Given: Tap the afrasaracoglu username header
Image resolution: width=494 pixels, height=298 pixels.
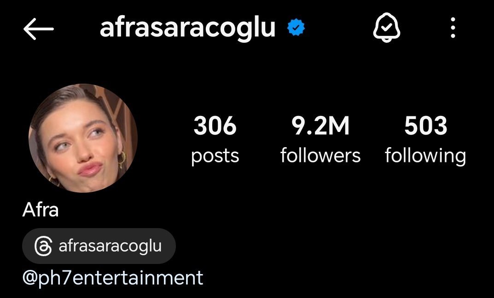Looking at the screenshot, I should 188,29.
